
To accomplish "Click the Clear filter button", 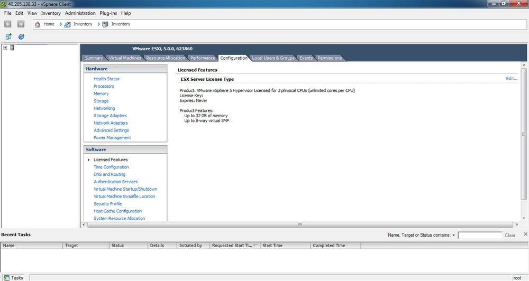I will pyautogui.click(x=510, y=235).
